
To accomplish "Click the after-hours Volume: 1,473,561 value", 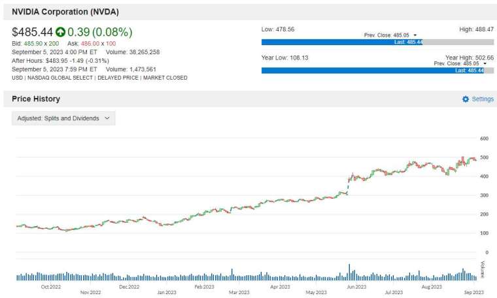I will (131, 69).
